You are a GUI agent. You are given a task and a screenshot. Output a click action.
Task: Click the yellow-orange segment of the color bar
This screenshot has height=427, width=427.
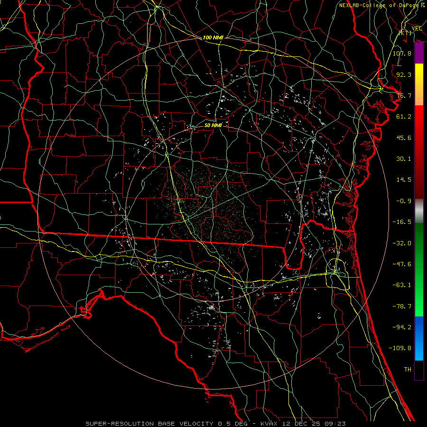click(x=419, y=84)
